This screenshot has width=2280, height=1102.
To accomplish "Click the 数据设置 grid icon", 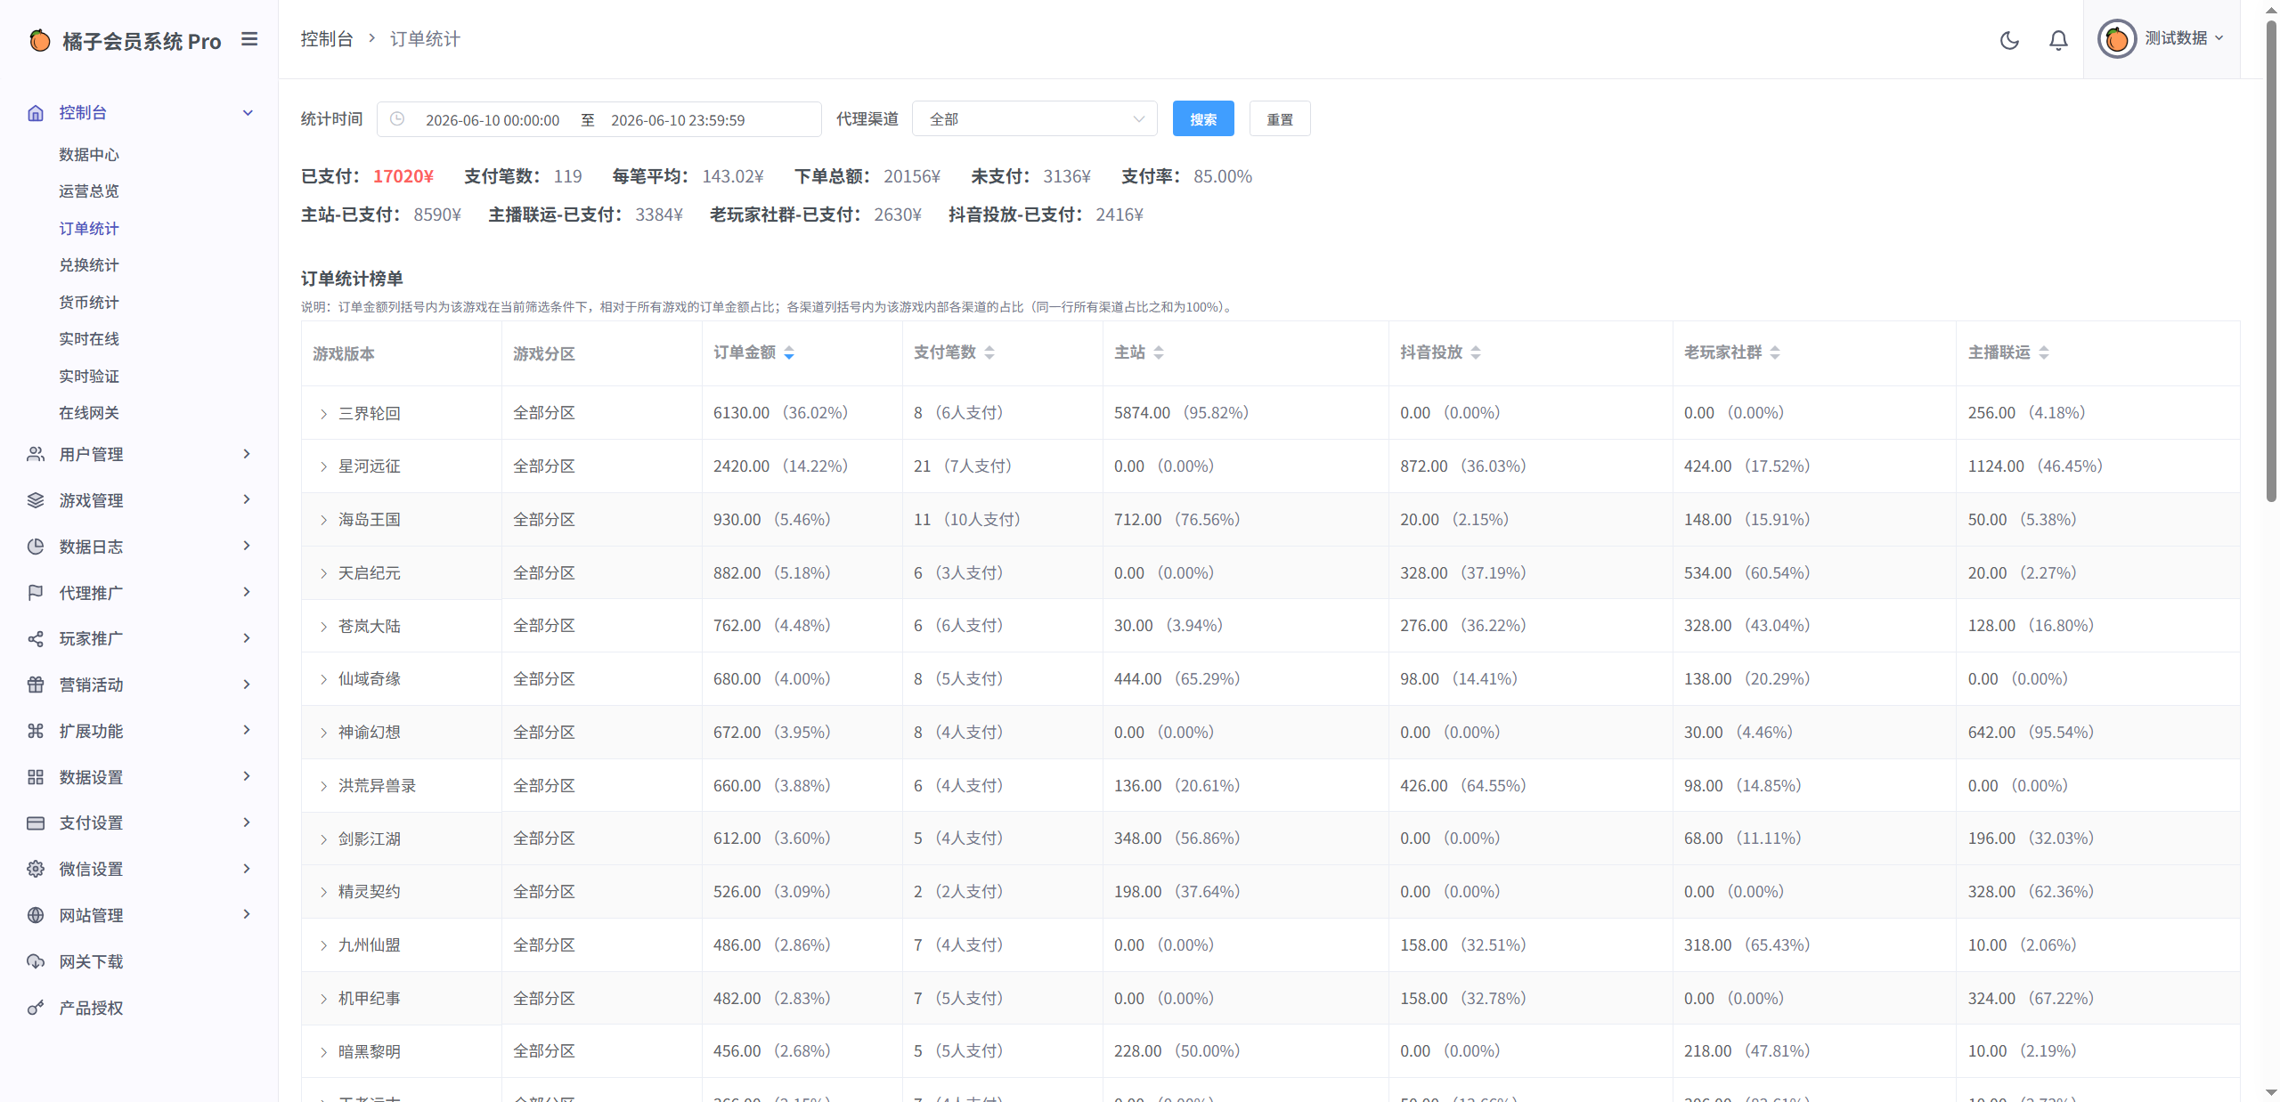I will point(36,777).
